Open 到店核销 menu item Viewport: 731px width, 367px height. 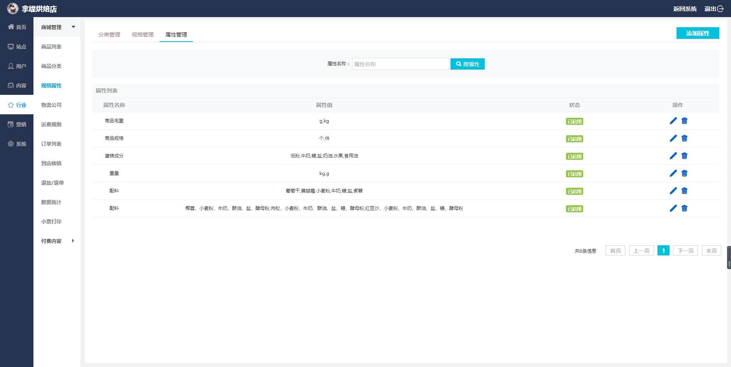(x=51, y=163)
